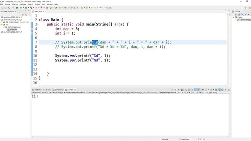Minimize the Package Explorer view
251x141 pixels.
25,11
